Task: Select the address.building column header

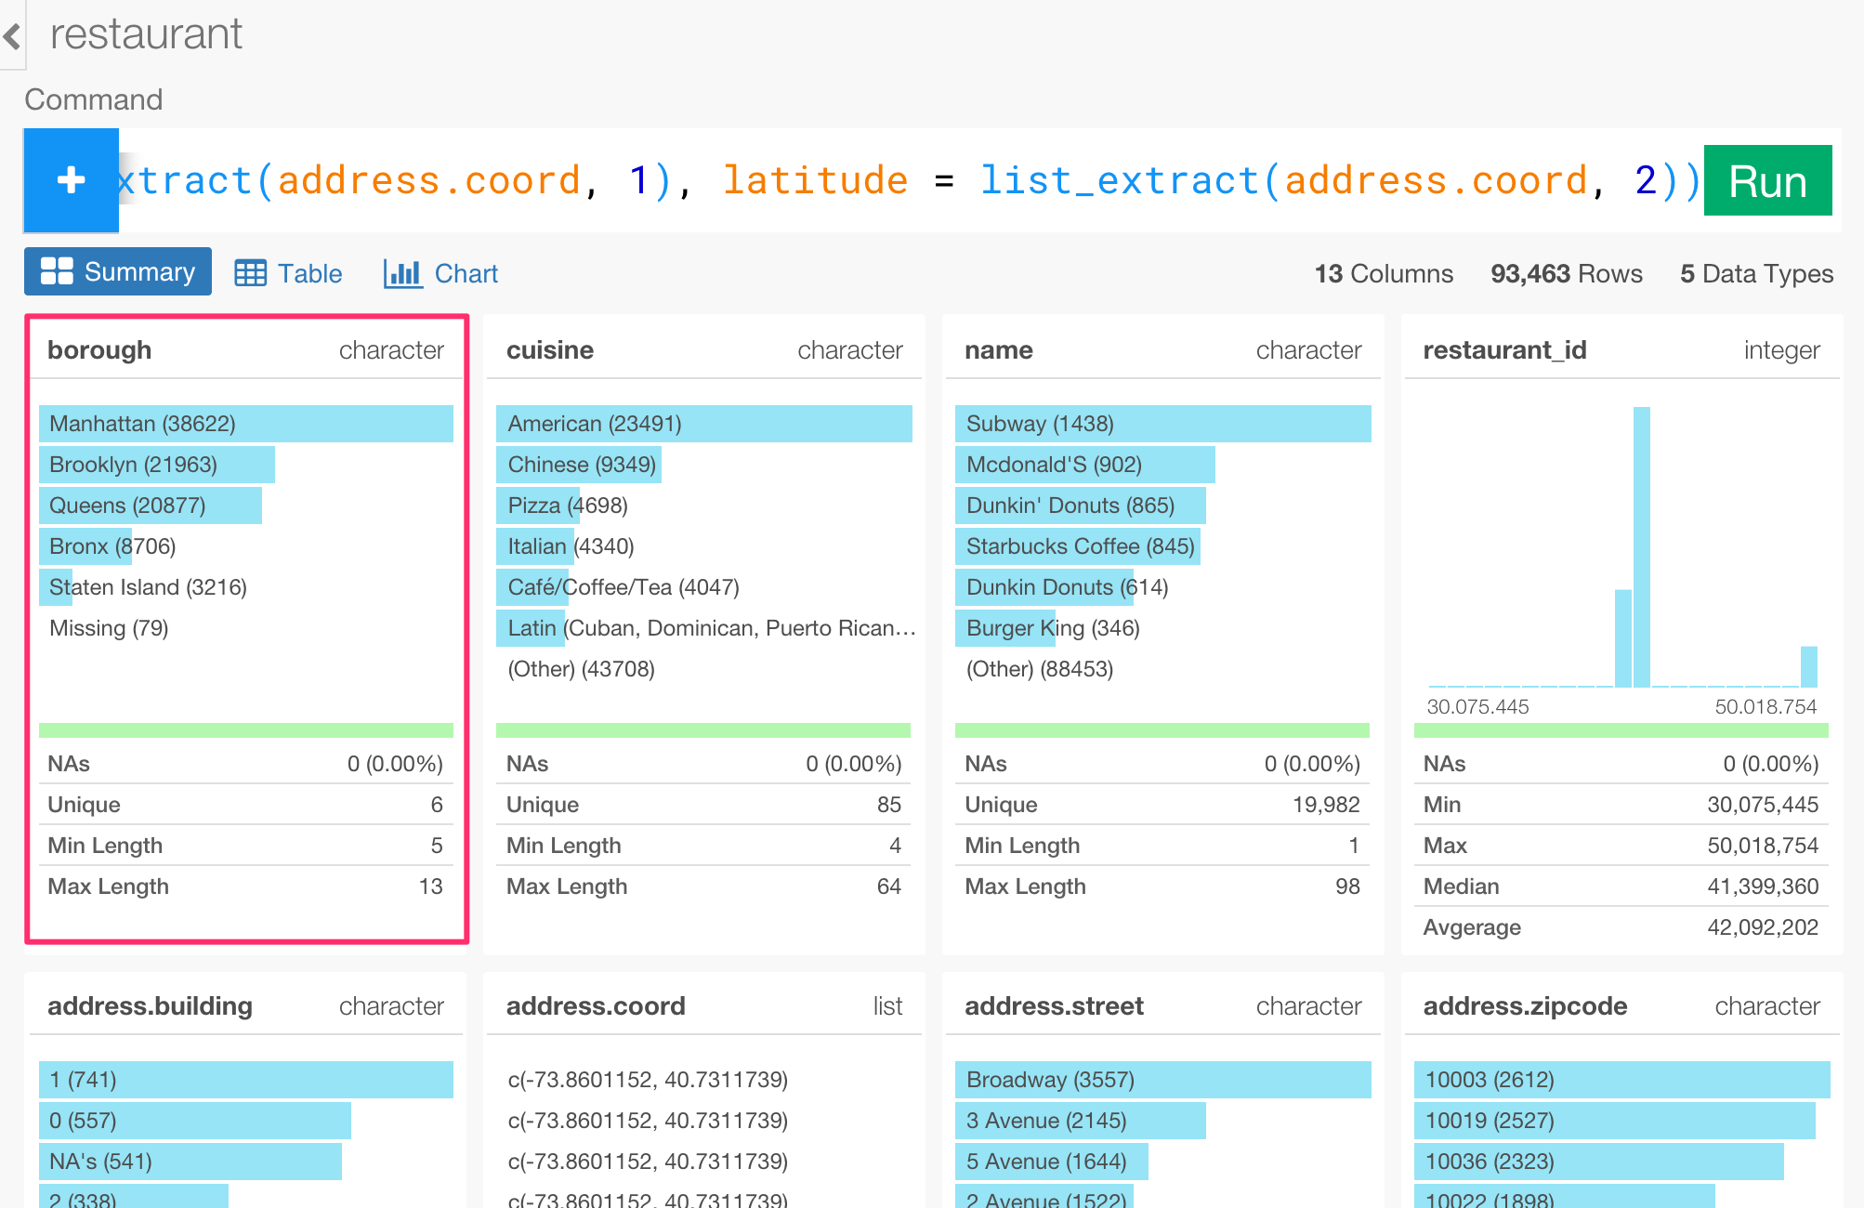Action: pyautogui.click(x=150, y=1006)
